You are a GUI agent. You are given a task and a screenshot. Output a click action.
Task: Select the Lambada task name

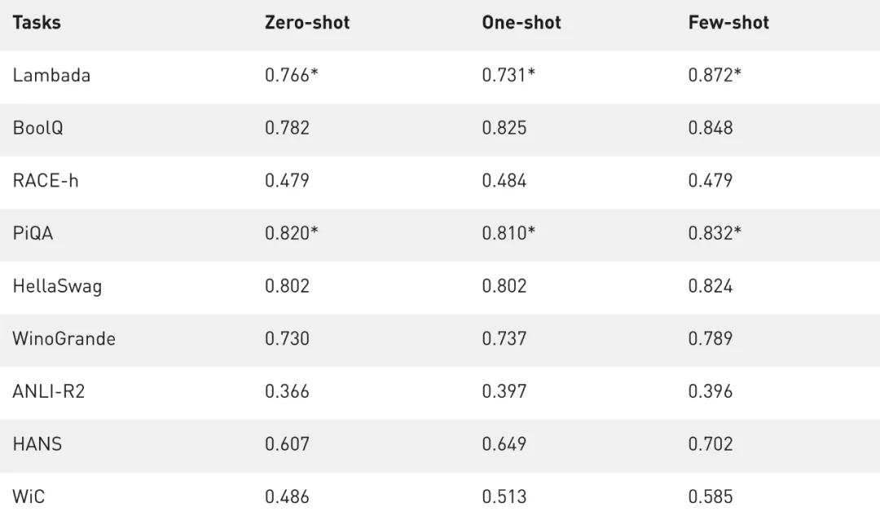pyautogui.click(x=51, y=75)
